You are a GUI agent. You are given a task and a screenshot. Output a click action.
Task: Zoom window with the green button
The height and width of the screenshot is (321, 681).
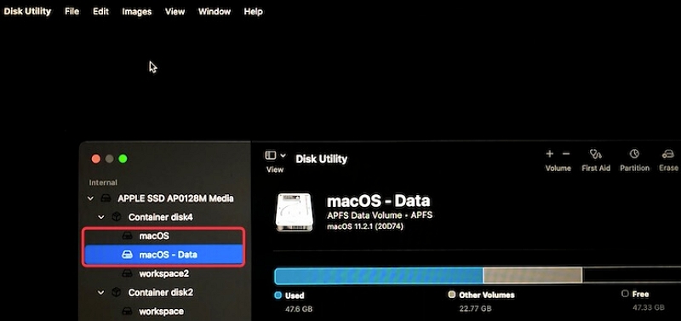[x=123, y=159]
